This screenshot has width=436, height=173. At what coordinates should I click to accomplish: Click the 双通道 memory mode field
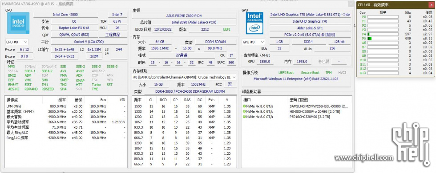click(182, 55)
